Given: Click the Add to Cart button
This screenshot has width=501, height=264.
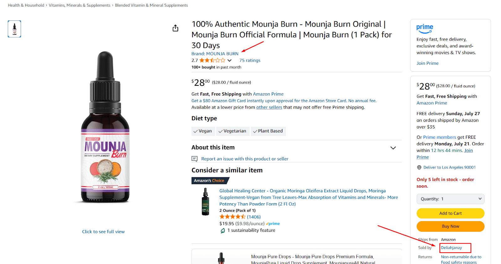Looking at the screenshot, I should (450, 213).
